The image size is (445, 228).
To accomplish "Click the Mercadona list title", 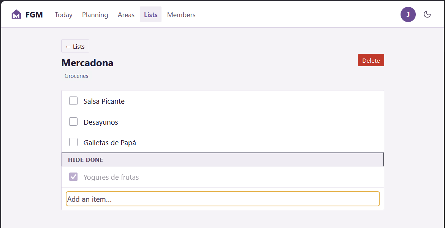I will pos(87,63).
